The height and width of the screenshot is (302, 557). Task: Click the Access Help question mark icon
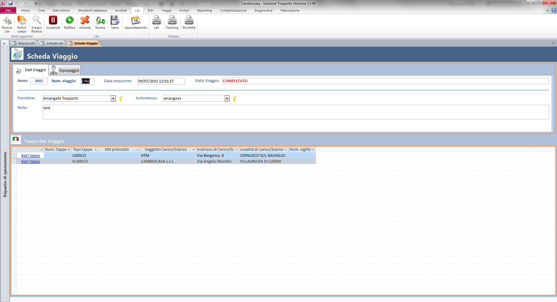click(x=554, y=10)
